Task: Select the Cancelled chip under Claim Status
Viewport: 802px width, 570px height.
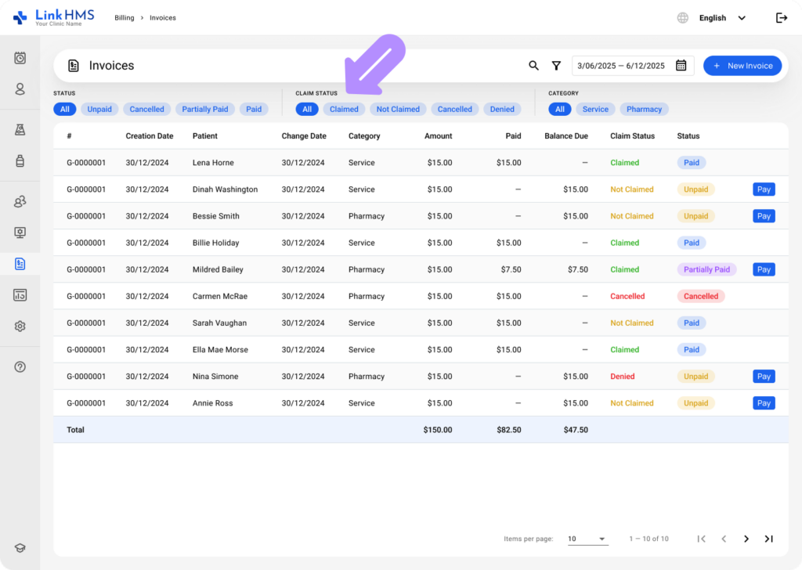Action: 455,109
